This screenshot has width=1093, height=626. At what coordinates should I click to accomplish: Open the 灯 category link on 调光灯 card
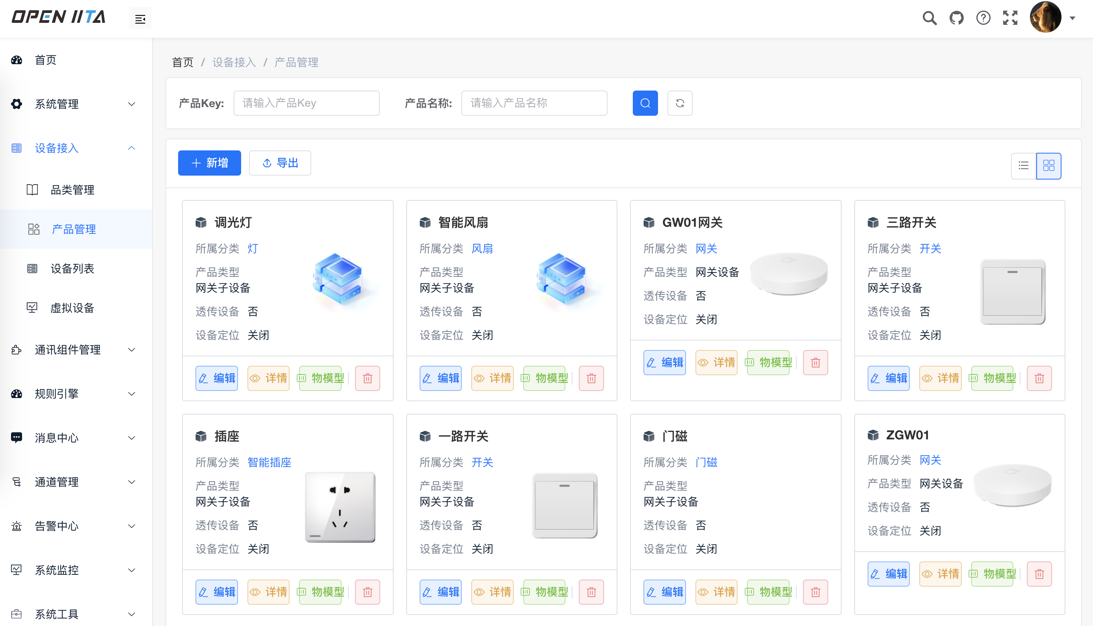tap(253, 248)
